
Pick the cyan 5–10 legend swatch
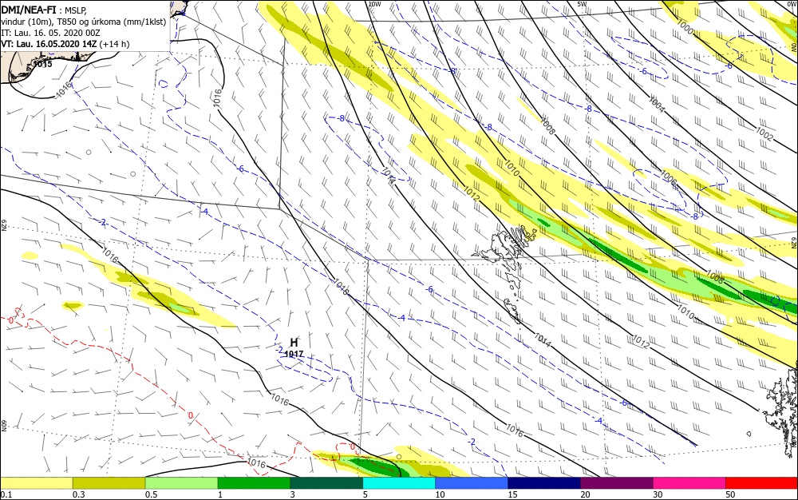coord(399,483)
